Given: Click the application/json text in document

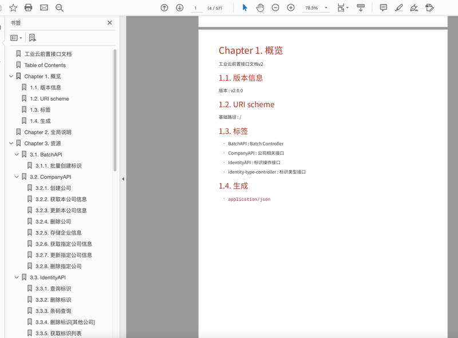Looking at the screenshot, I should [x=249, y=199].
